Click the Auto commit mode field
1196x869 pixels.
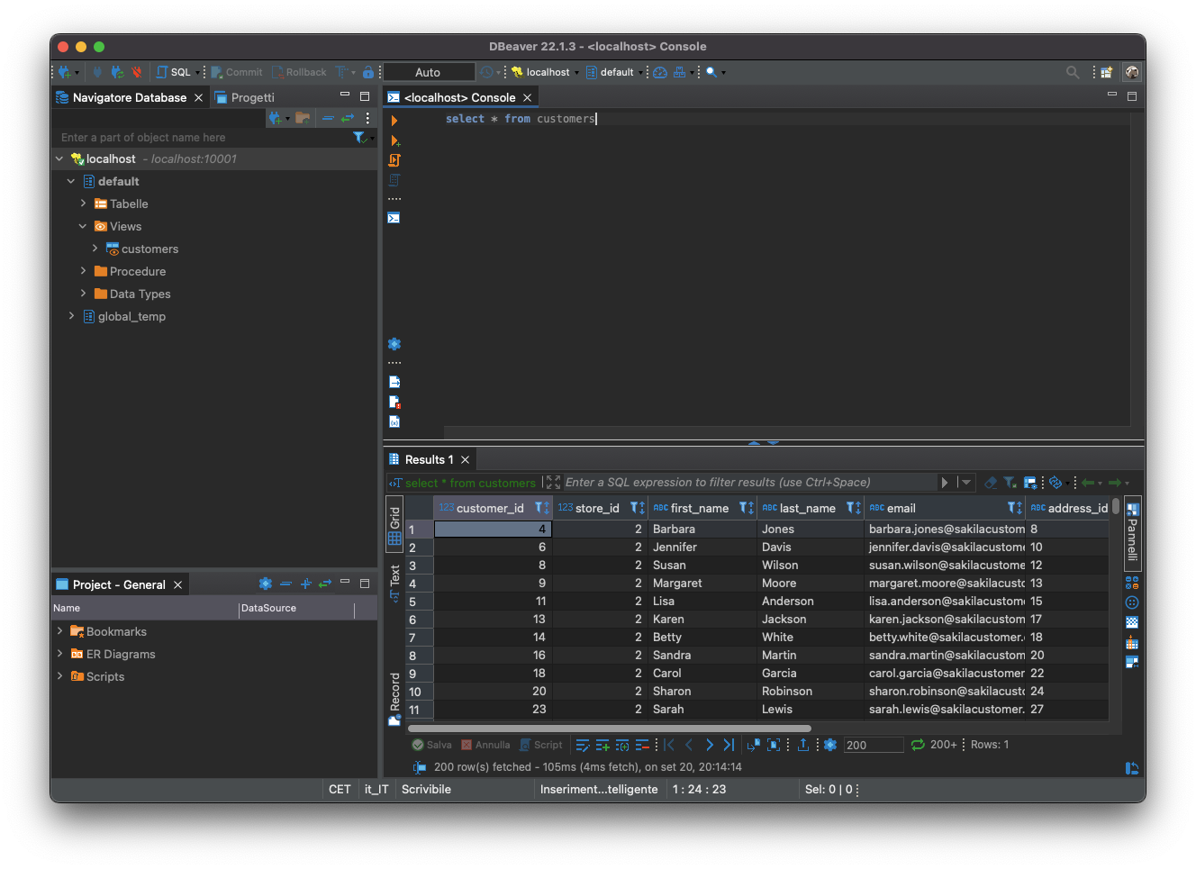pyautogui.click(x=429, y=72)
